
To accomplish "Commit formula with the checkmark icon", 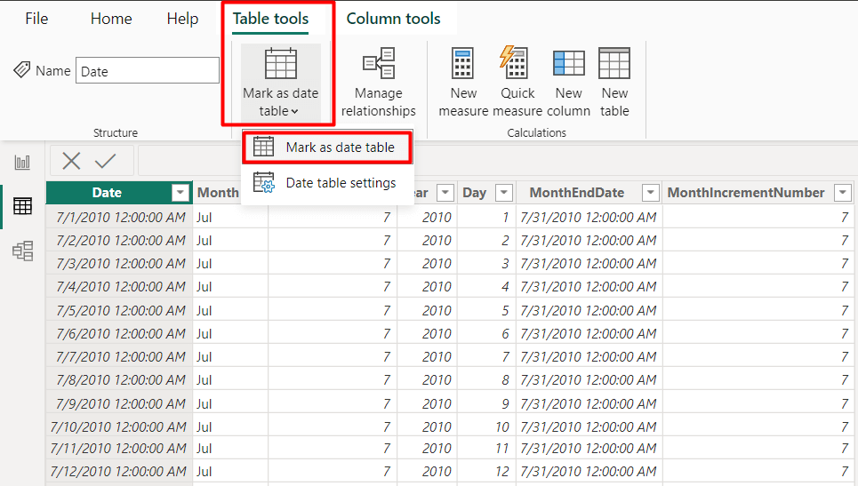I will click(x=105, y=161).
